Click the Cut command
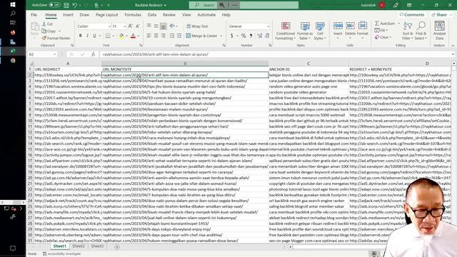 (x=48, y=24)
